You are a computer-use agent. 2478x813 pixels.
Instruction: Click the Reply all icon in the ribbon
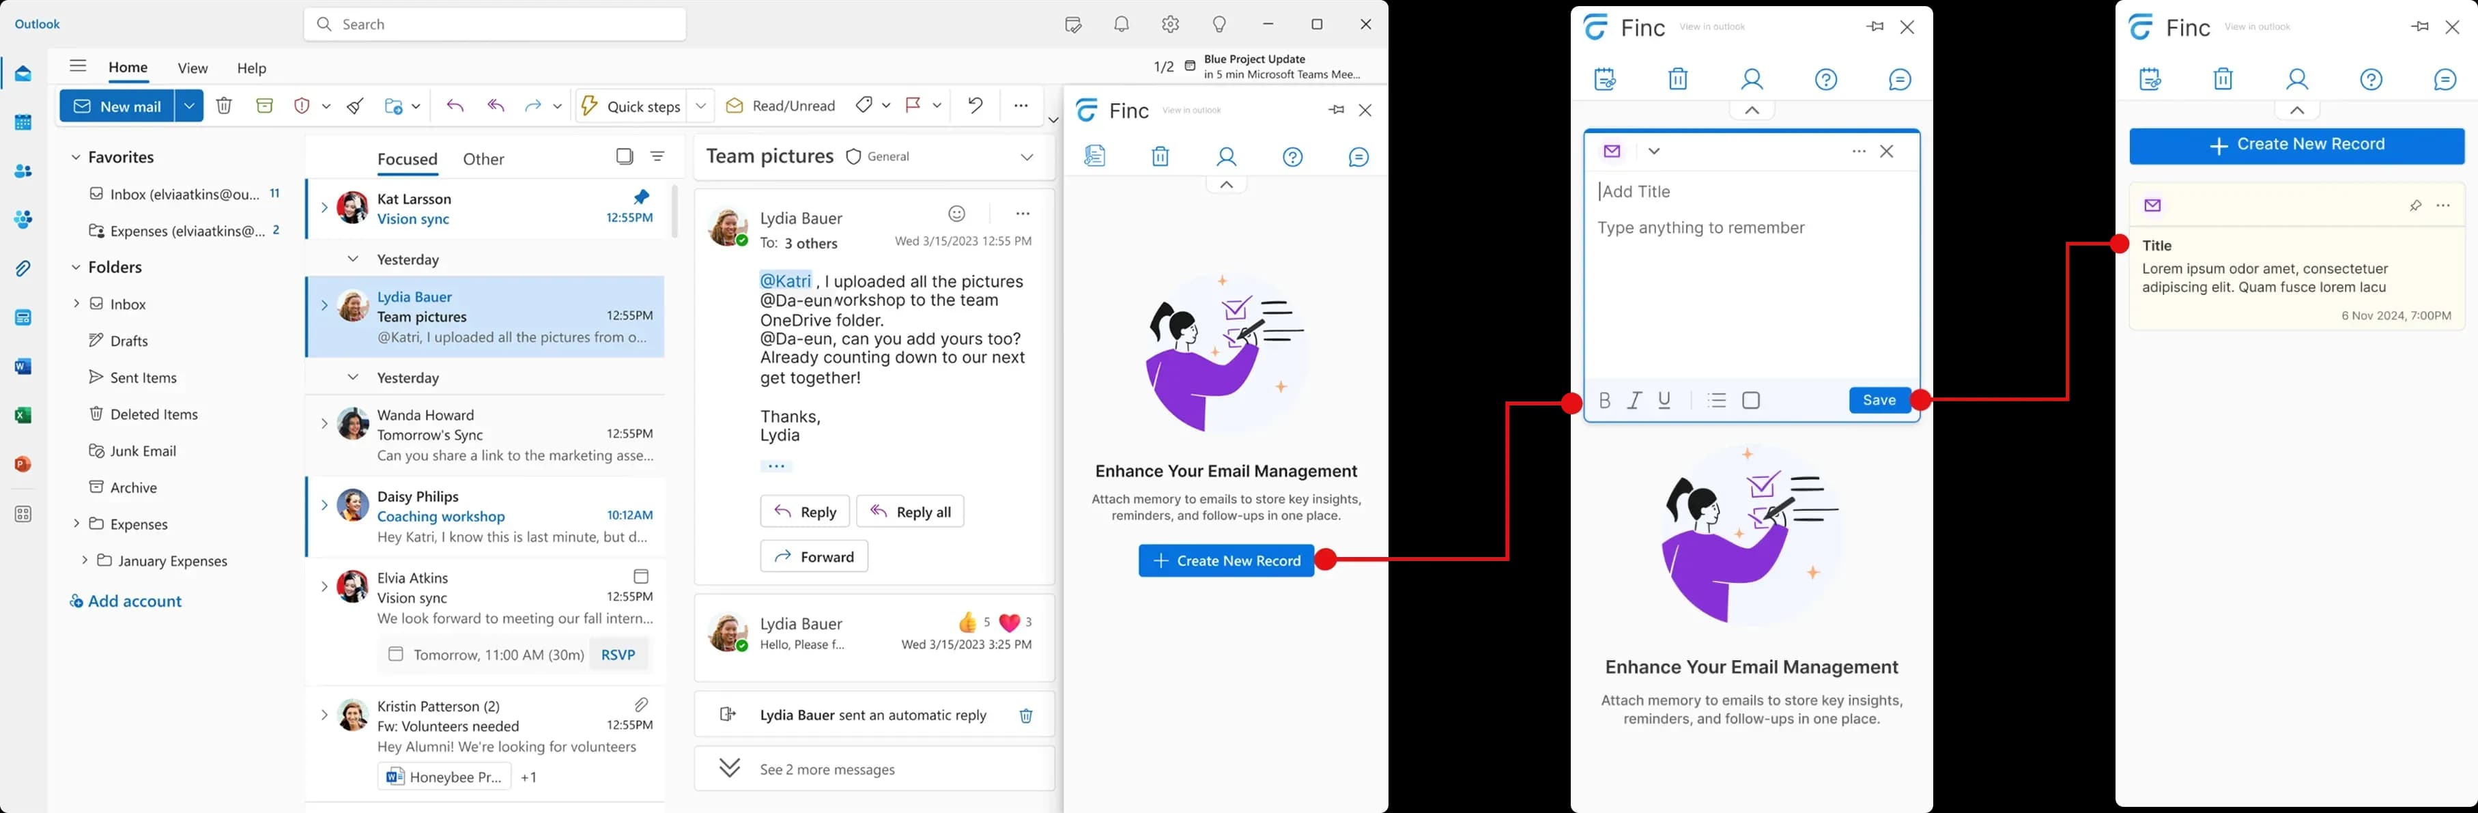pyautogui.click(x=496, y=106)
